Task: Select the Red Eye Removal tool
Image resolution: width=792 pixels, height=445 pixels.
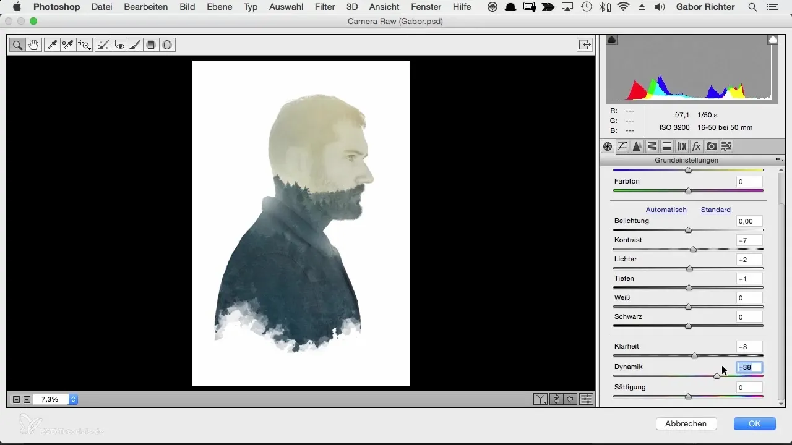Action: pyautogui.click(x=119, y=45)
